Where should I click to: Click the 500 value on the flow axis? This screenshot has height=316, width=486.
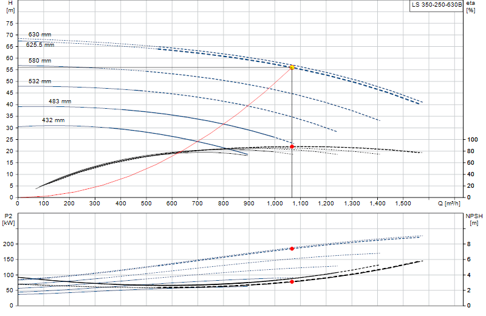coord(146,204)
